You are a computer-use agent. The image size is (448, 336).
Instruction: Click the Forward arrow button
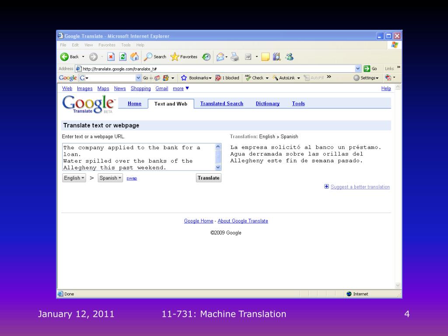[93, 57]
